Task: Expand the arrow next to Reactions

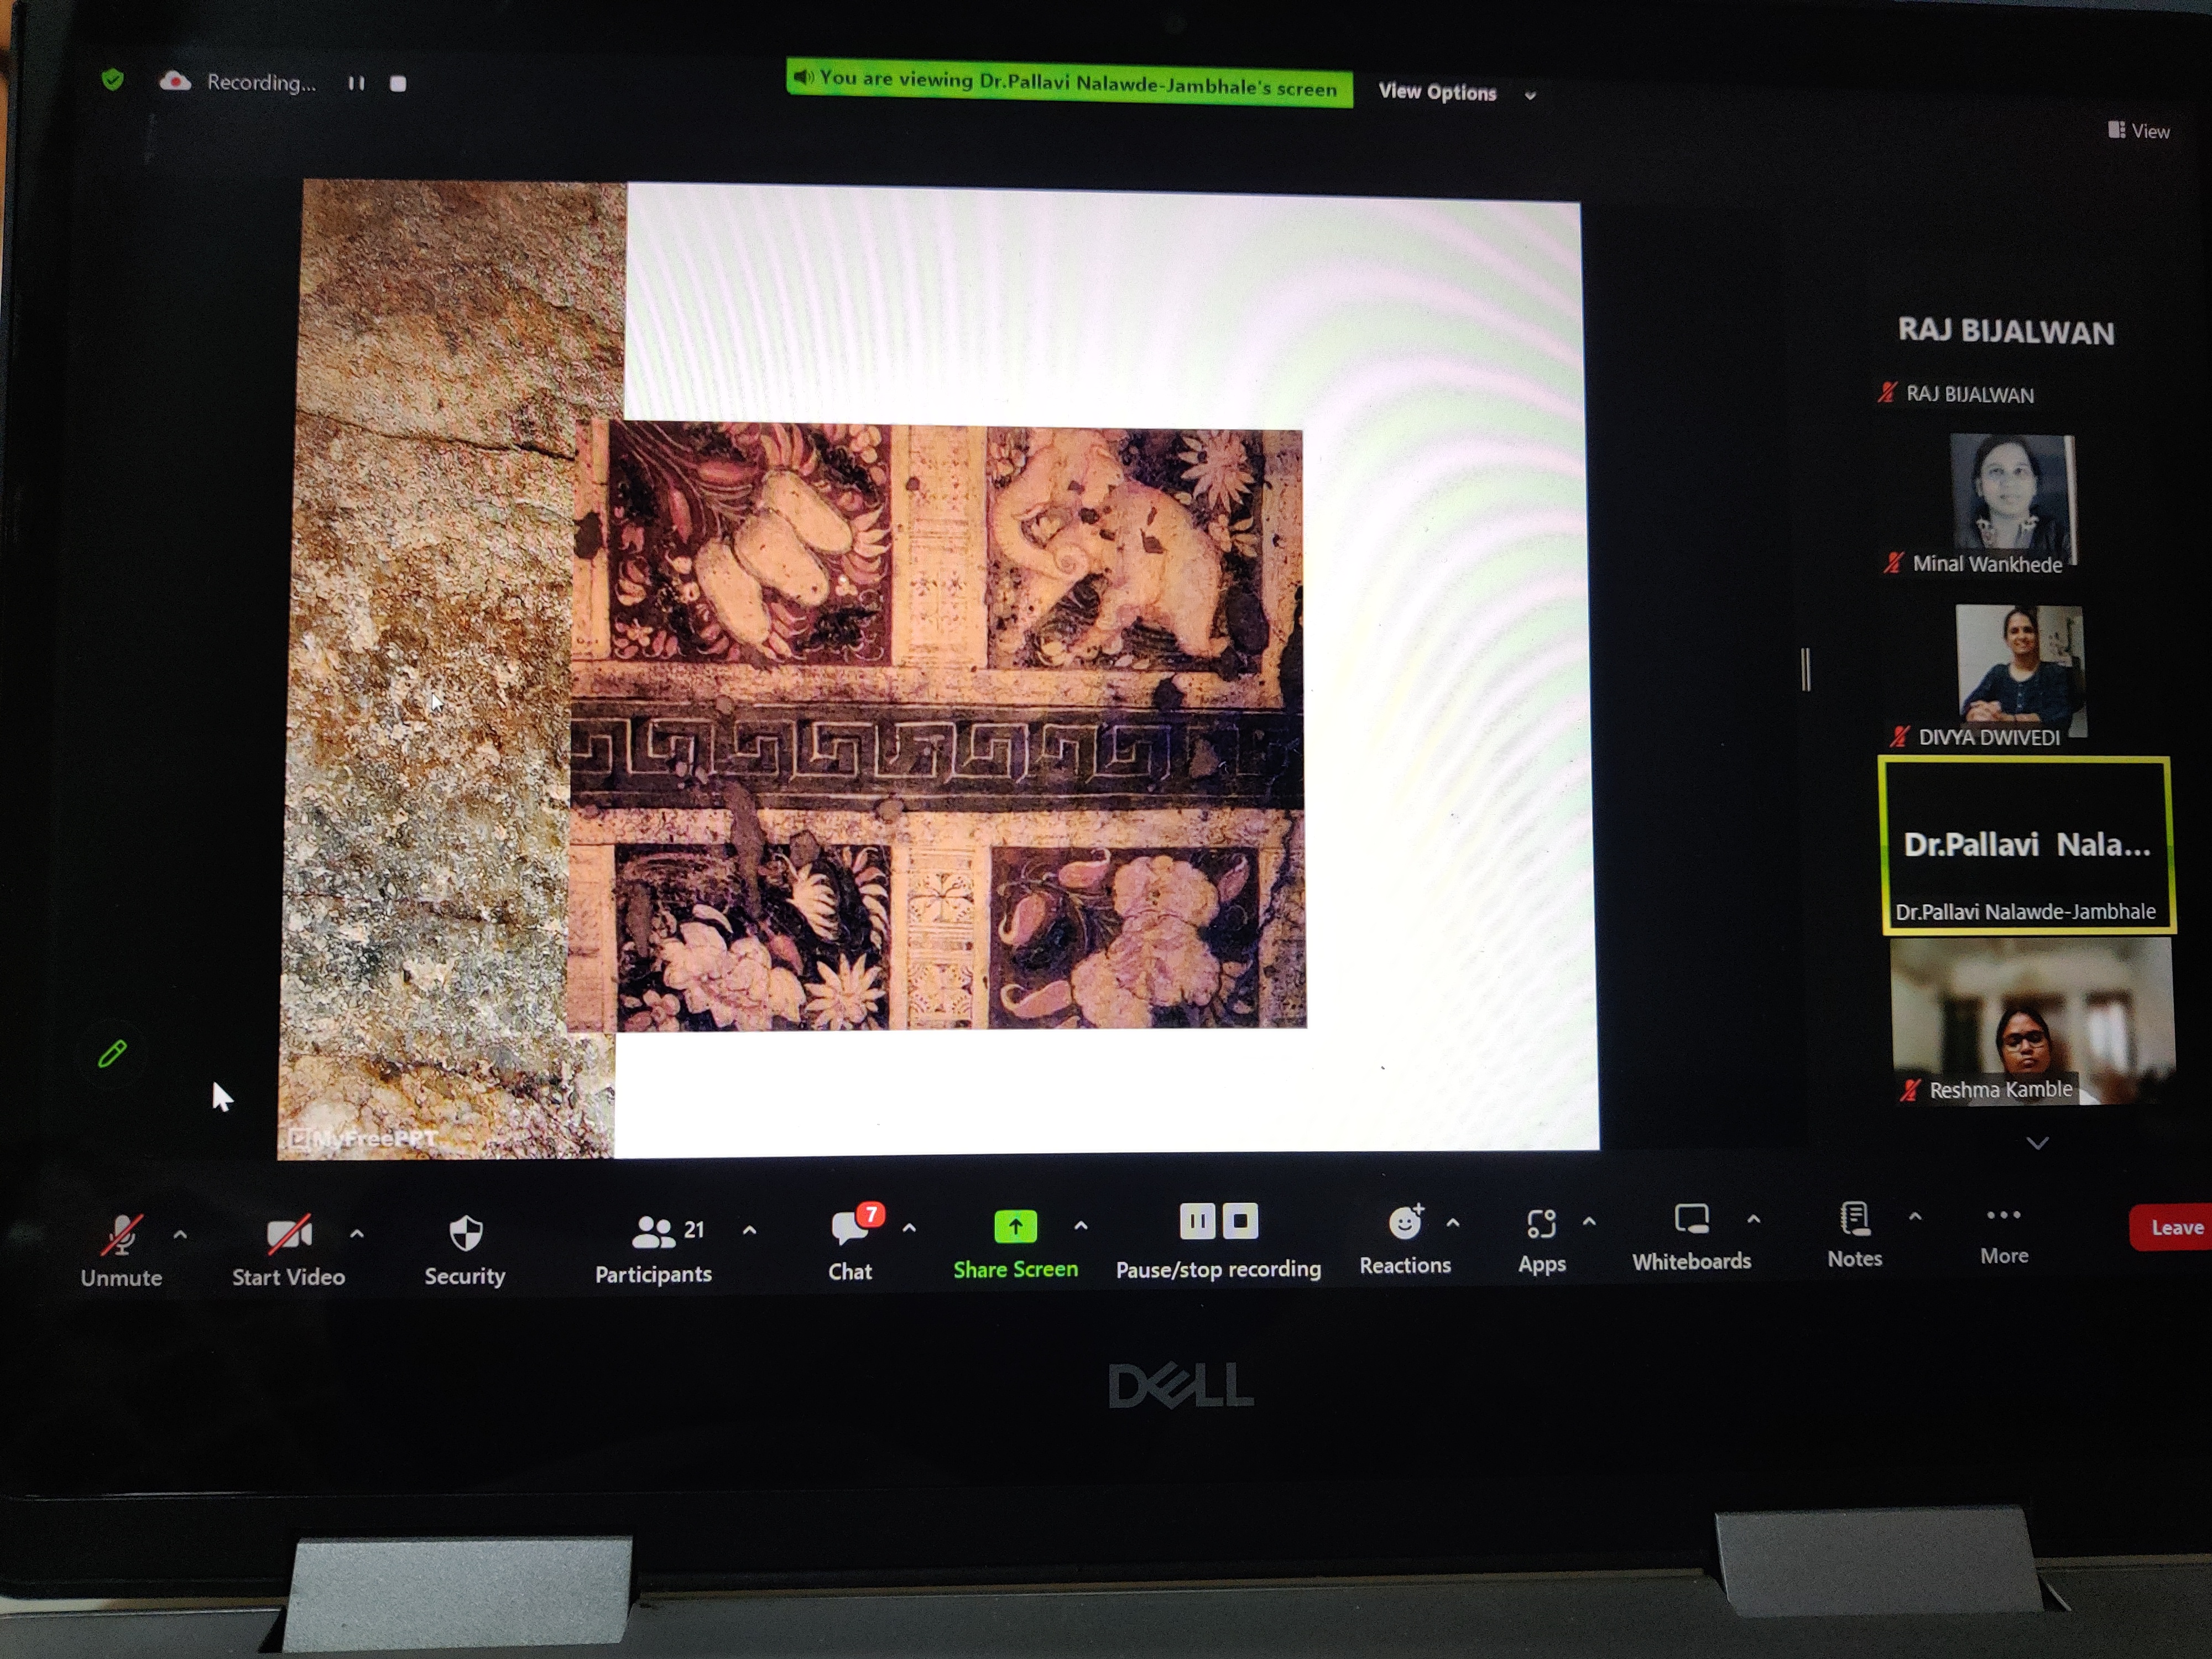Action: pyautogui.click(x=1453, y=1223)
